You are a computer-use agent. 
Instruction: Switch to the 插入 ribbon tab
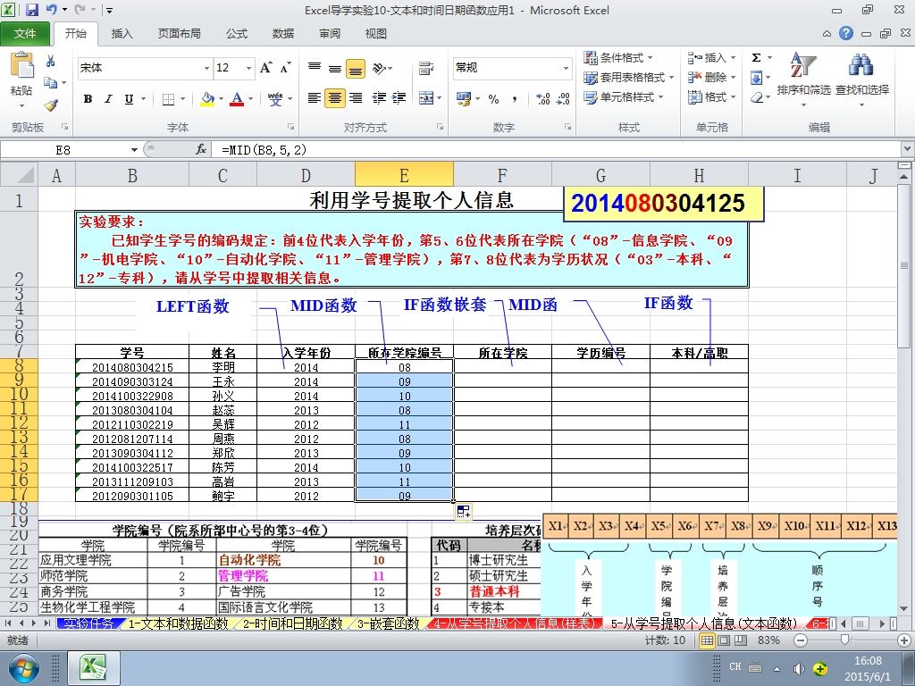click(x=122, y=33)
